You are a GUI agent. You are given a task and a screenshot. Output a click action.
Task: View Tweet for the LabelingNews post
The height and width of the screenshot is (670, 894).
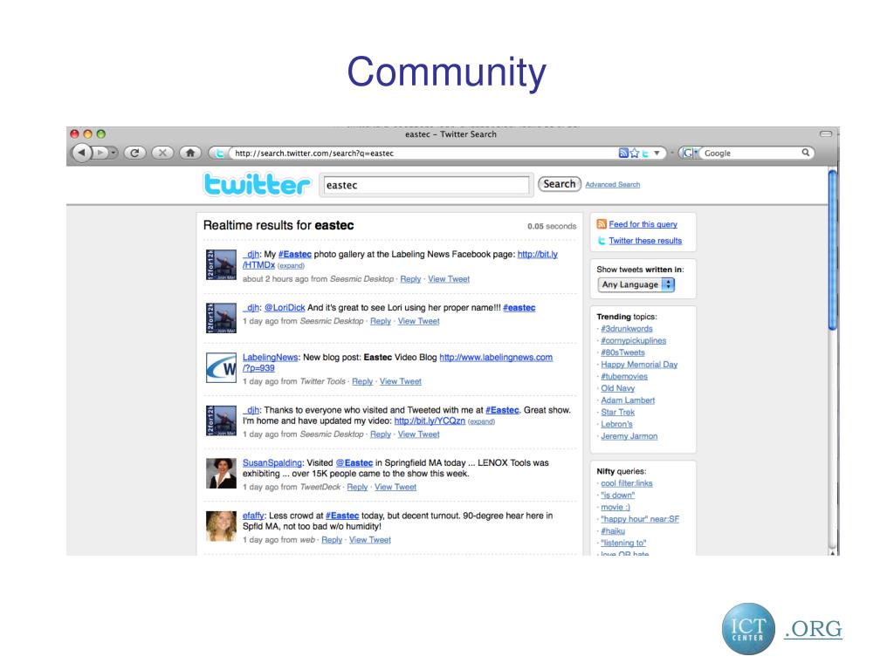tap(400, 382)
